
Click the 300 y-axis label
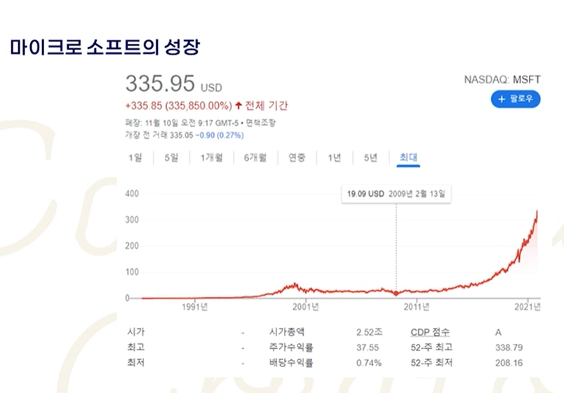coord(132,220)
